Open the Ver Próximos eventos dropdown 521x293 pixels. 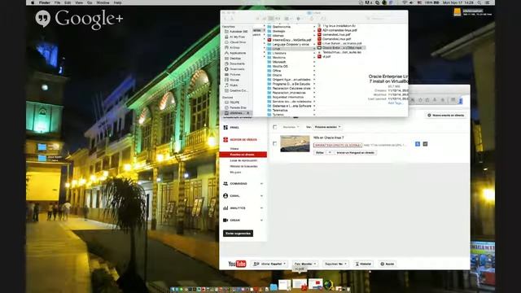pyautogui.click(x=327, y=127)
